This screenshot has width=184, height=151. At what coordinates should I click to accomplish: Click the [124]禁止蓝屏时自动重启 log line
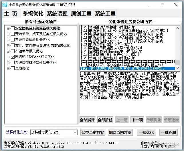pos(110,55)
